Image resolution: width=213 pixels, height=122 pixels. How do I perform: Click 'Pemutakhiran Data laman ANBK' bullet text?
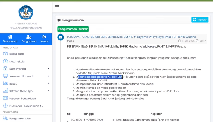pos(147,120)
